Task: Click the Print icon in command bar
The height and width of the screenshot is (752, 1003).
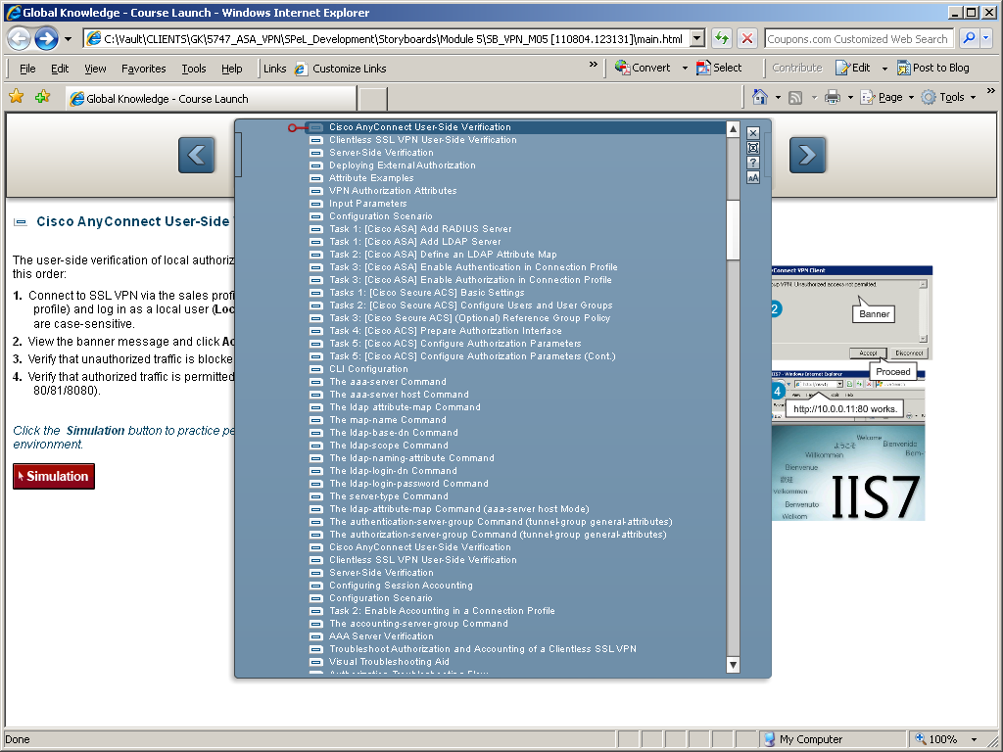Action: click(832, 98)
